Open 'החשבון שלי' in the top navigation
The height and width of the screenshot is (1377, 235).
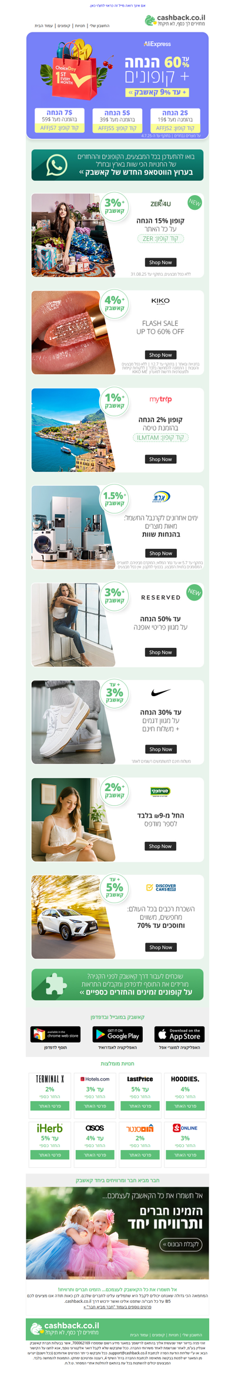tap(99, 26)
